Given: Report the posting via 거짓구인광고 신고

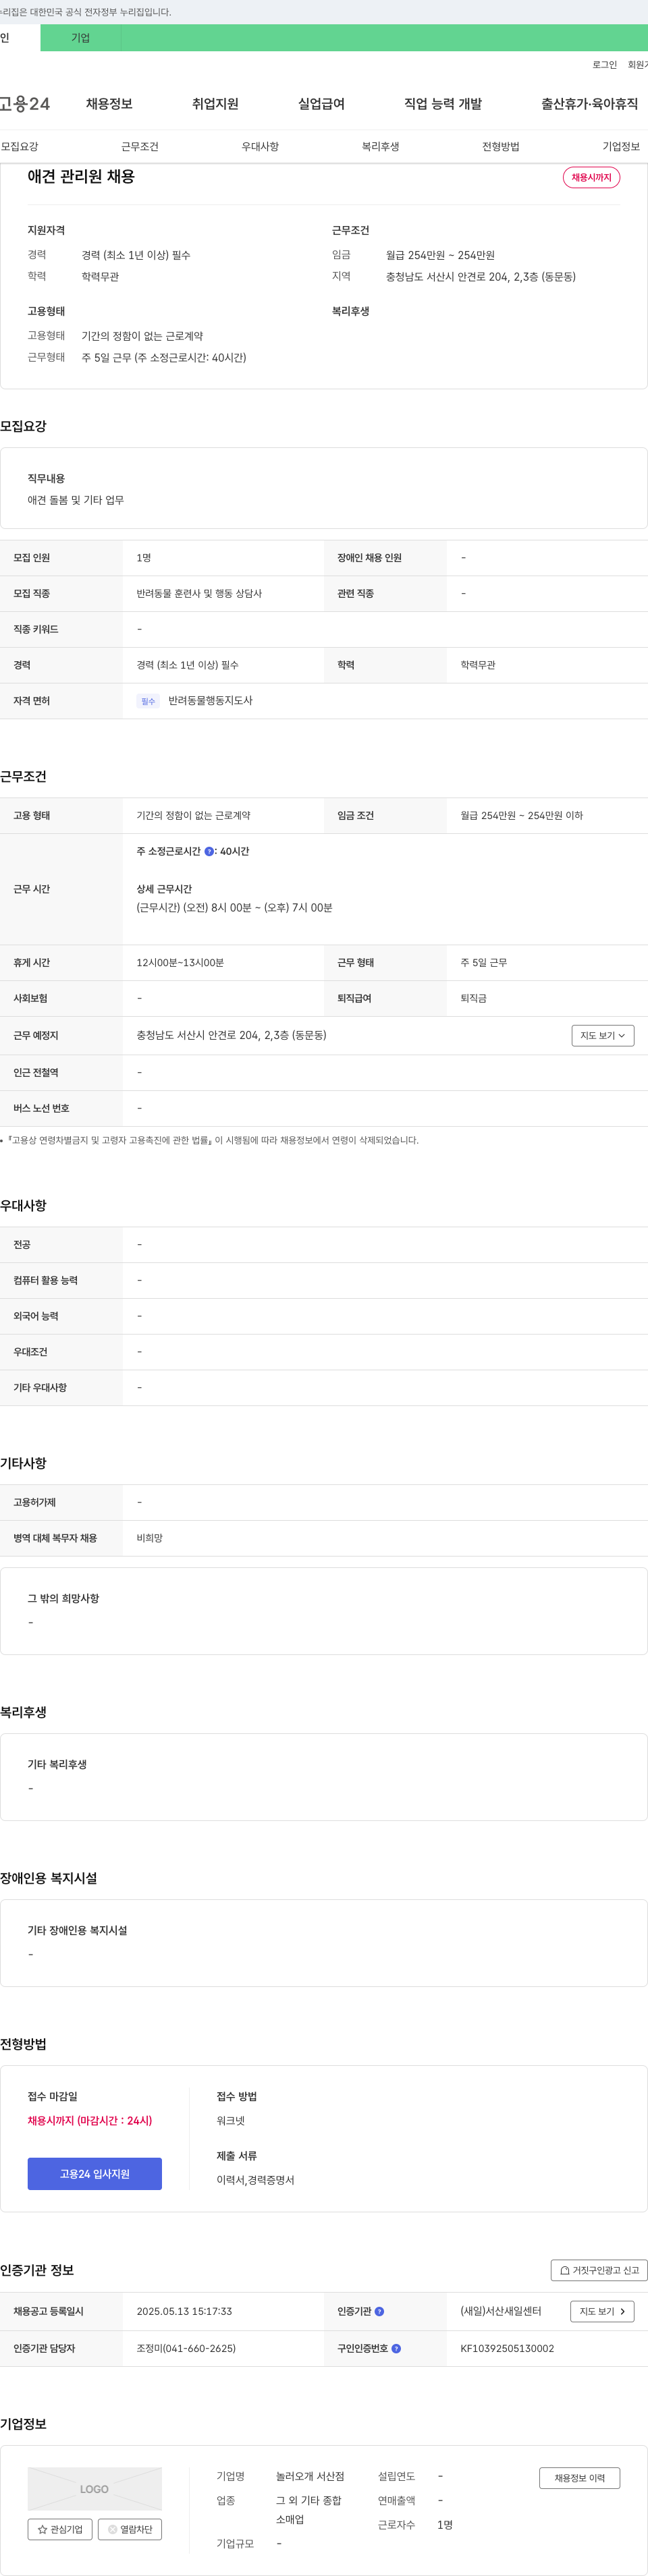Looking at the screenshot, I should pyautogui.click(x=599, y=2269).
